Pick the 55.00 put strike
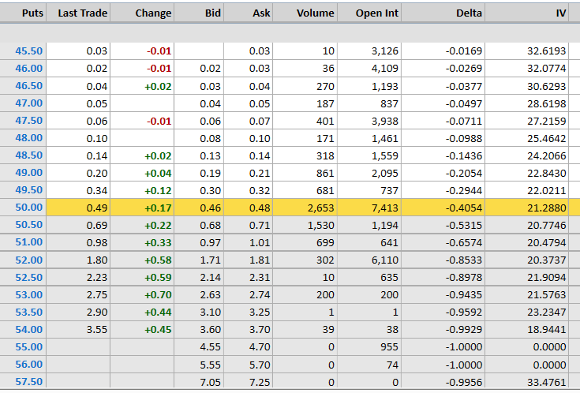580x393 pixels. point(29,346)
